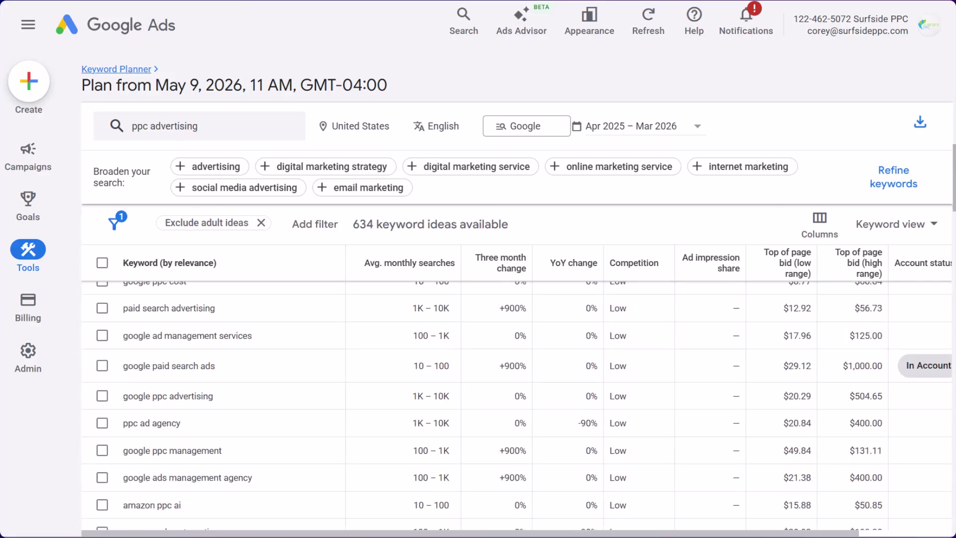Go to Campaigns in sidebar
Viewport: 956px width, 538px height.
pos(28,156)
